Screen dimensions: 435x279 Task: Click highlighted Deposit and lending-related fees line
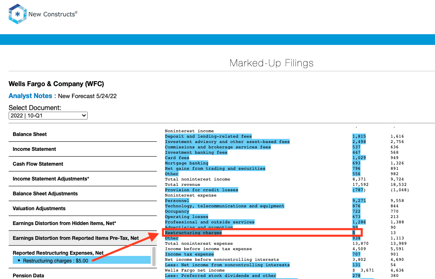tap(208, 136)
